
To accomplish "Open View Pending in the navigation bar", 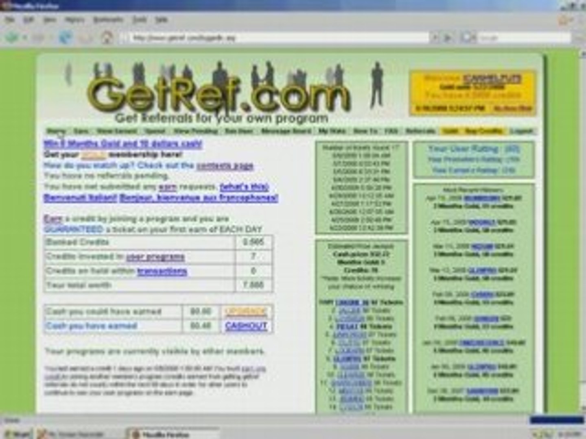I will pos(196,131).
